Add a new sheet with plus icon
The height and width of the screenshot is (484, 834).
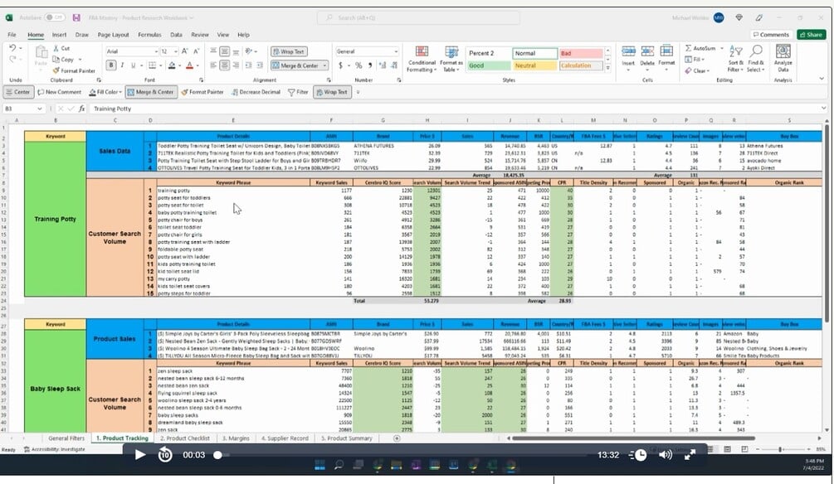[397, 438]
